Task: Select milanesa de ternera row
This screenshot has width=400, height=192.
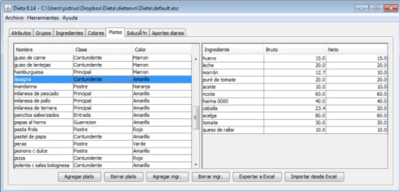Action: [103, 108]
